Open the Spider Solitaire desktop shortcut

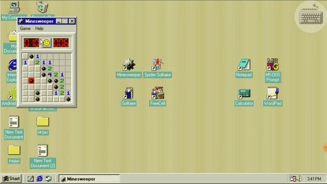[x=158, y=68]
